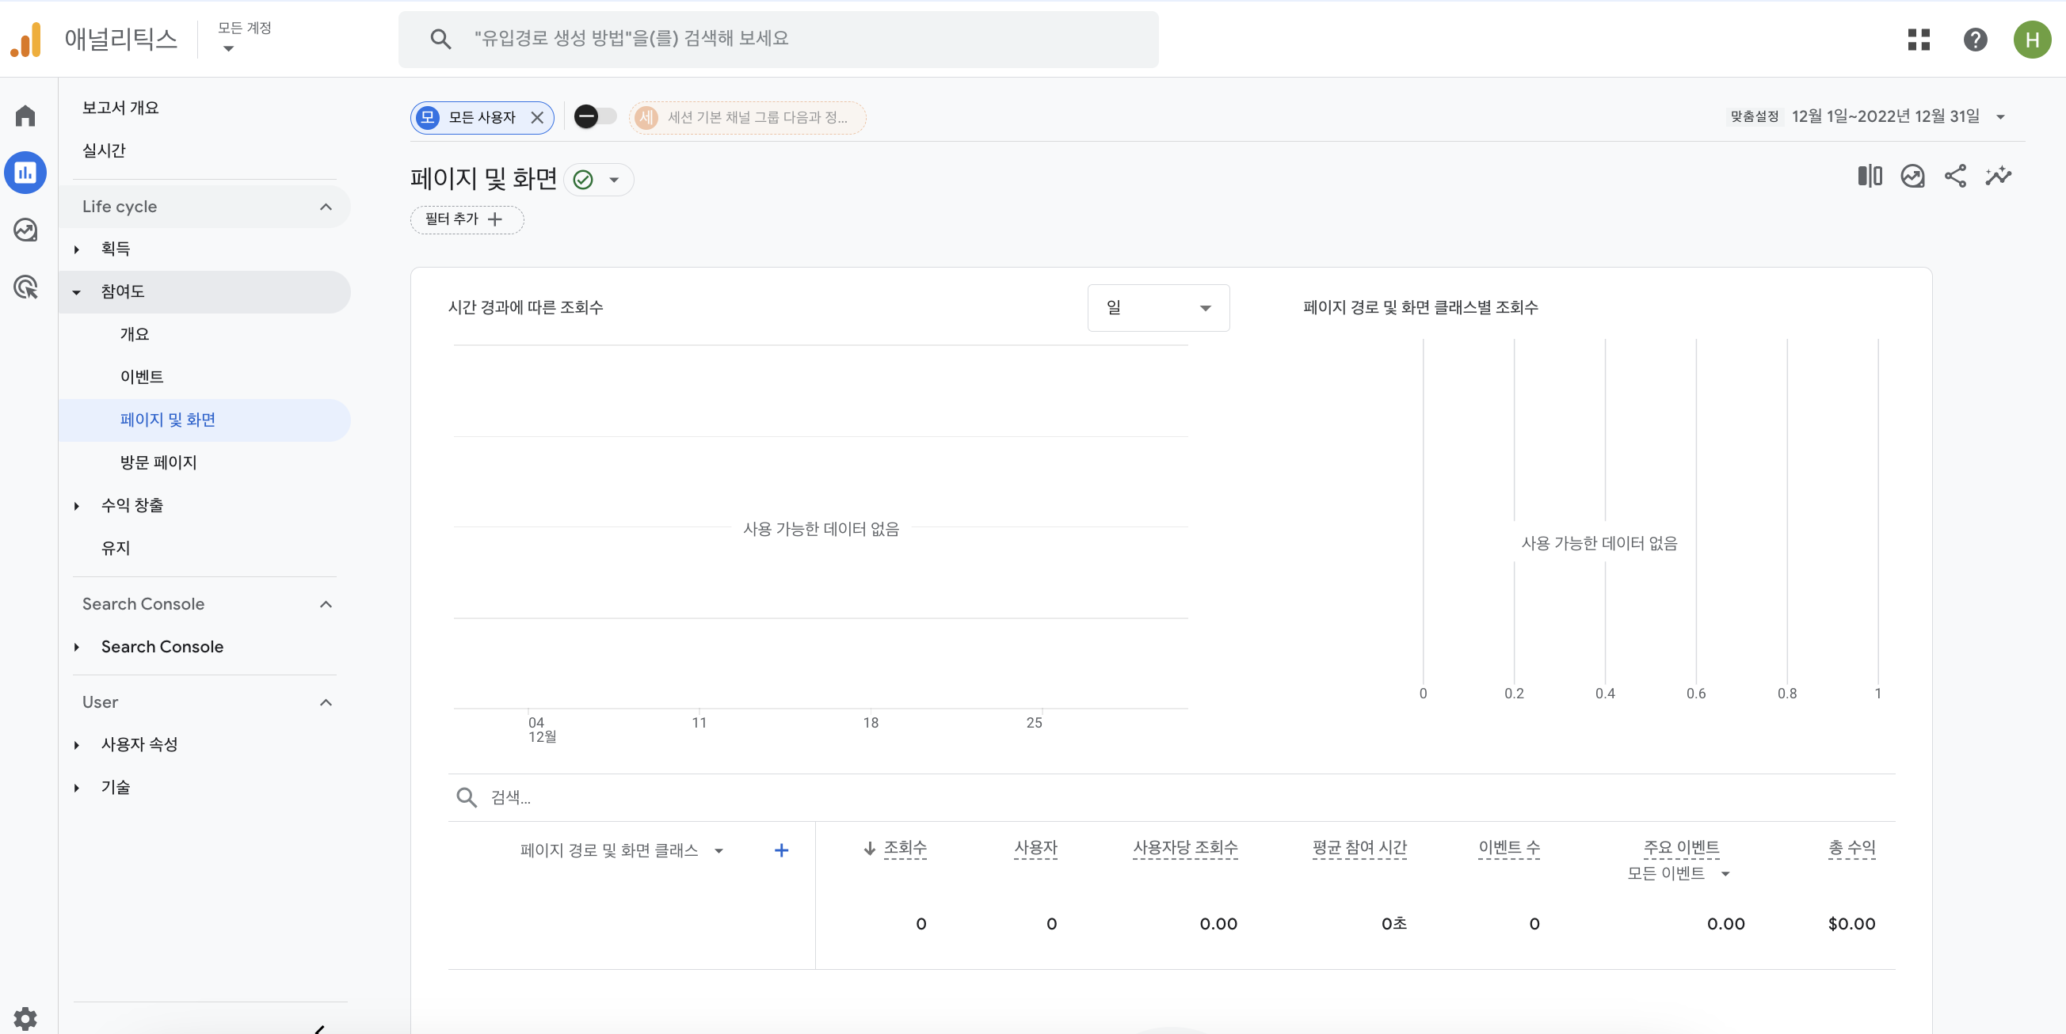This screenshot has width=2066, height=1034.
Task: Click the search magnifier in top bar
Action: pyautogui.click(x=440, y=39)
